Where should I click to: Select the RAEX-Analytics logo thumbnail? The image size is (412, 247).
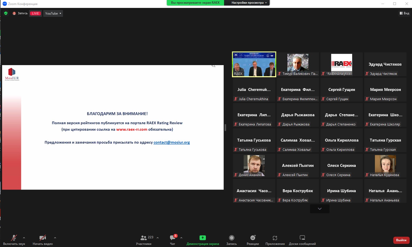(342, 64)
